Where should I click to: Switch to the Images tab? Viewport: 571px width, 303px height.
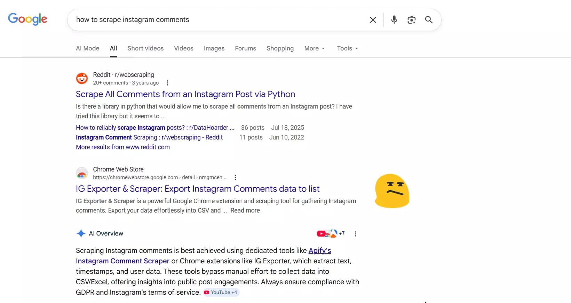214,48
